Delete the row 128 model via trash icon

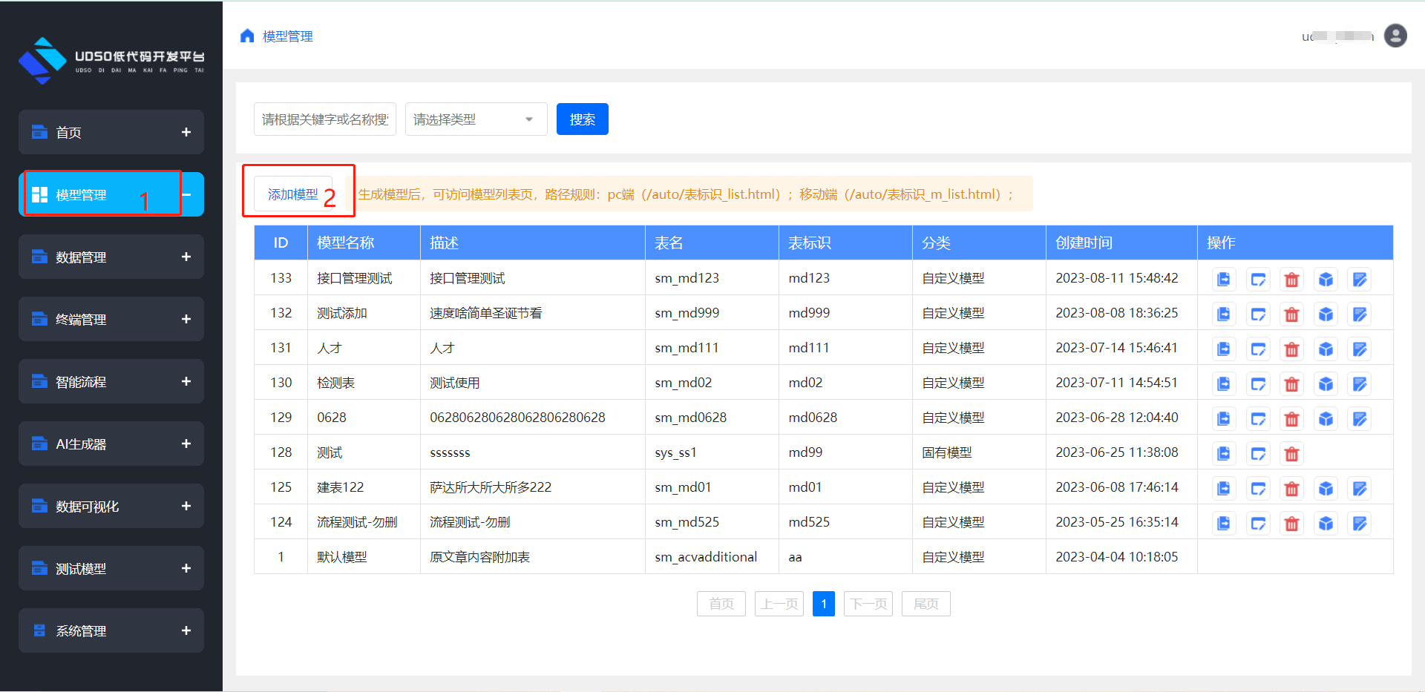(x=1291, y=454)
